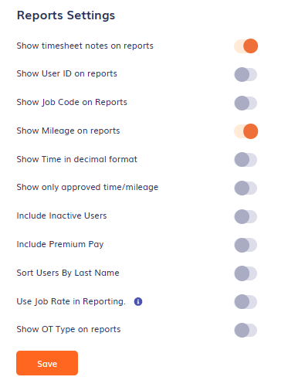Screen dimensions: 288x387
Task: Toggle Show only approved time/mileage switch
Action: 246,188
